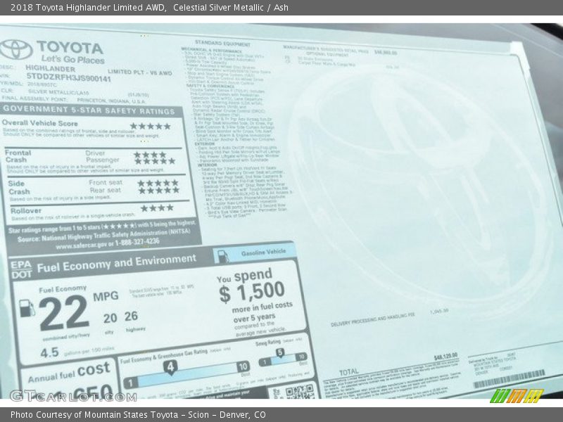This screenshot has width=563, height=422.
Task: Click the QR code on fuel label
Action: [x=300, y=392]
